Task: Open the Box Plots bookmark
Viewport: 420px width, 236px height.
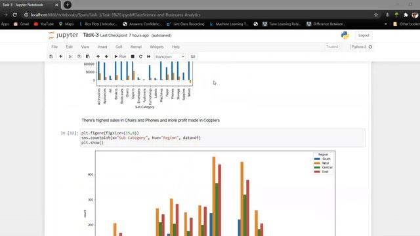Action: tap(98, 24)
